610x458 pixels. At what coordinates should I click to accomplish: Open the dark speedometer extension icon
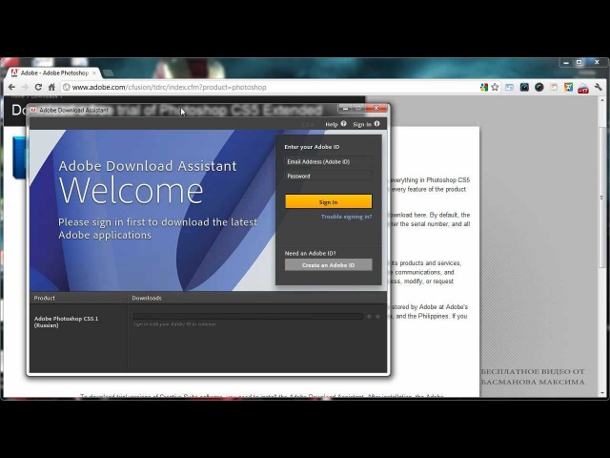click(524, 87)
